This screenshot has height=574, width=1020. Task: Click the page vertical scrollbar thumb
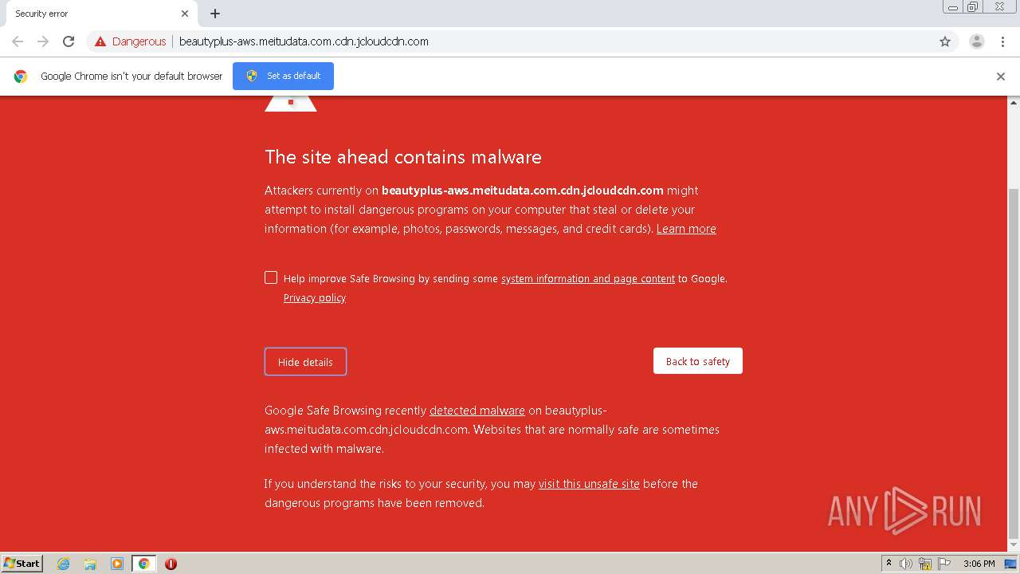[x=1014, y=364]
